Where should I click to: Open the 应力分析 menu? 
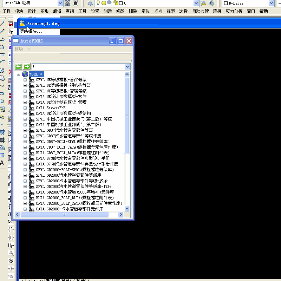click(x=234, y=11)
